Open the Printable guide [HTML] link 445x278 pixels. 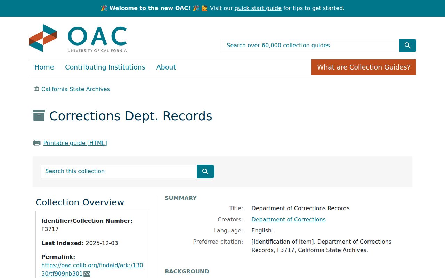[x=75, y=143]
